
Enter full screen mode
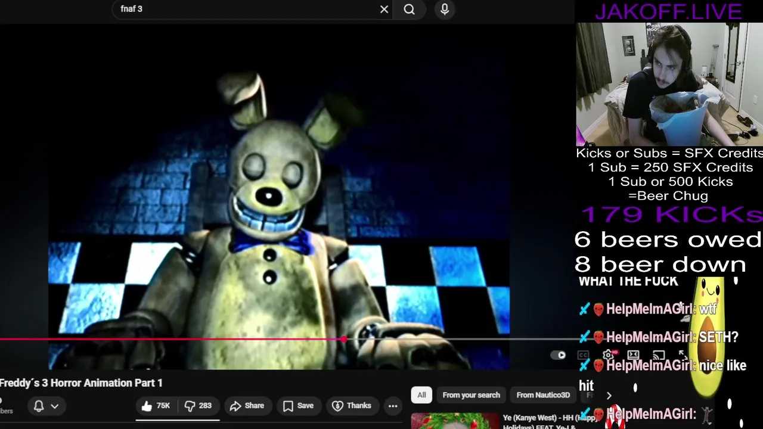click(x=683, y=355)
